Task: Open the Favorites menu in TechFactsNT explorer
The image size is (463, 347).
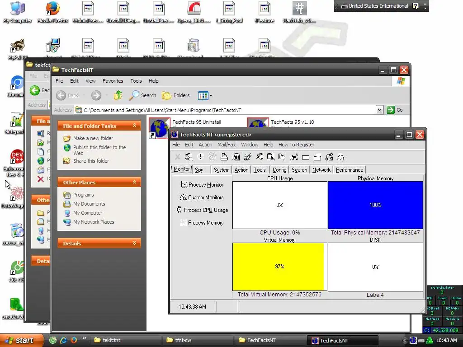Action: pos(113,81)
